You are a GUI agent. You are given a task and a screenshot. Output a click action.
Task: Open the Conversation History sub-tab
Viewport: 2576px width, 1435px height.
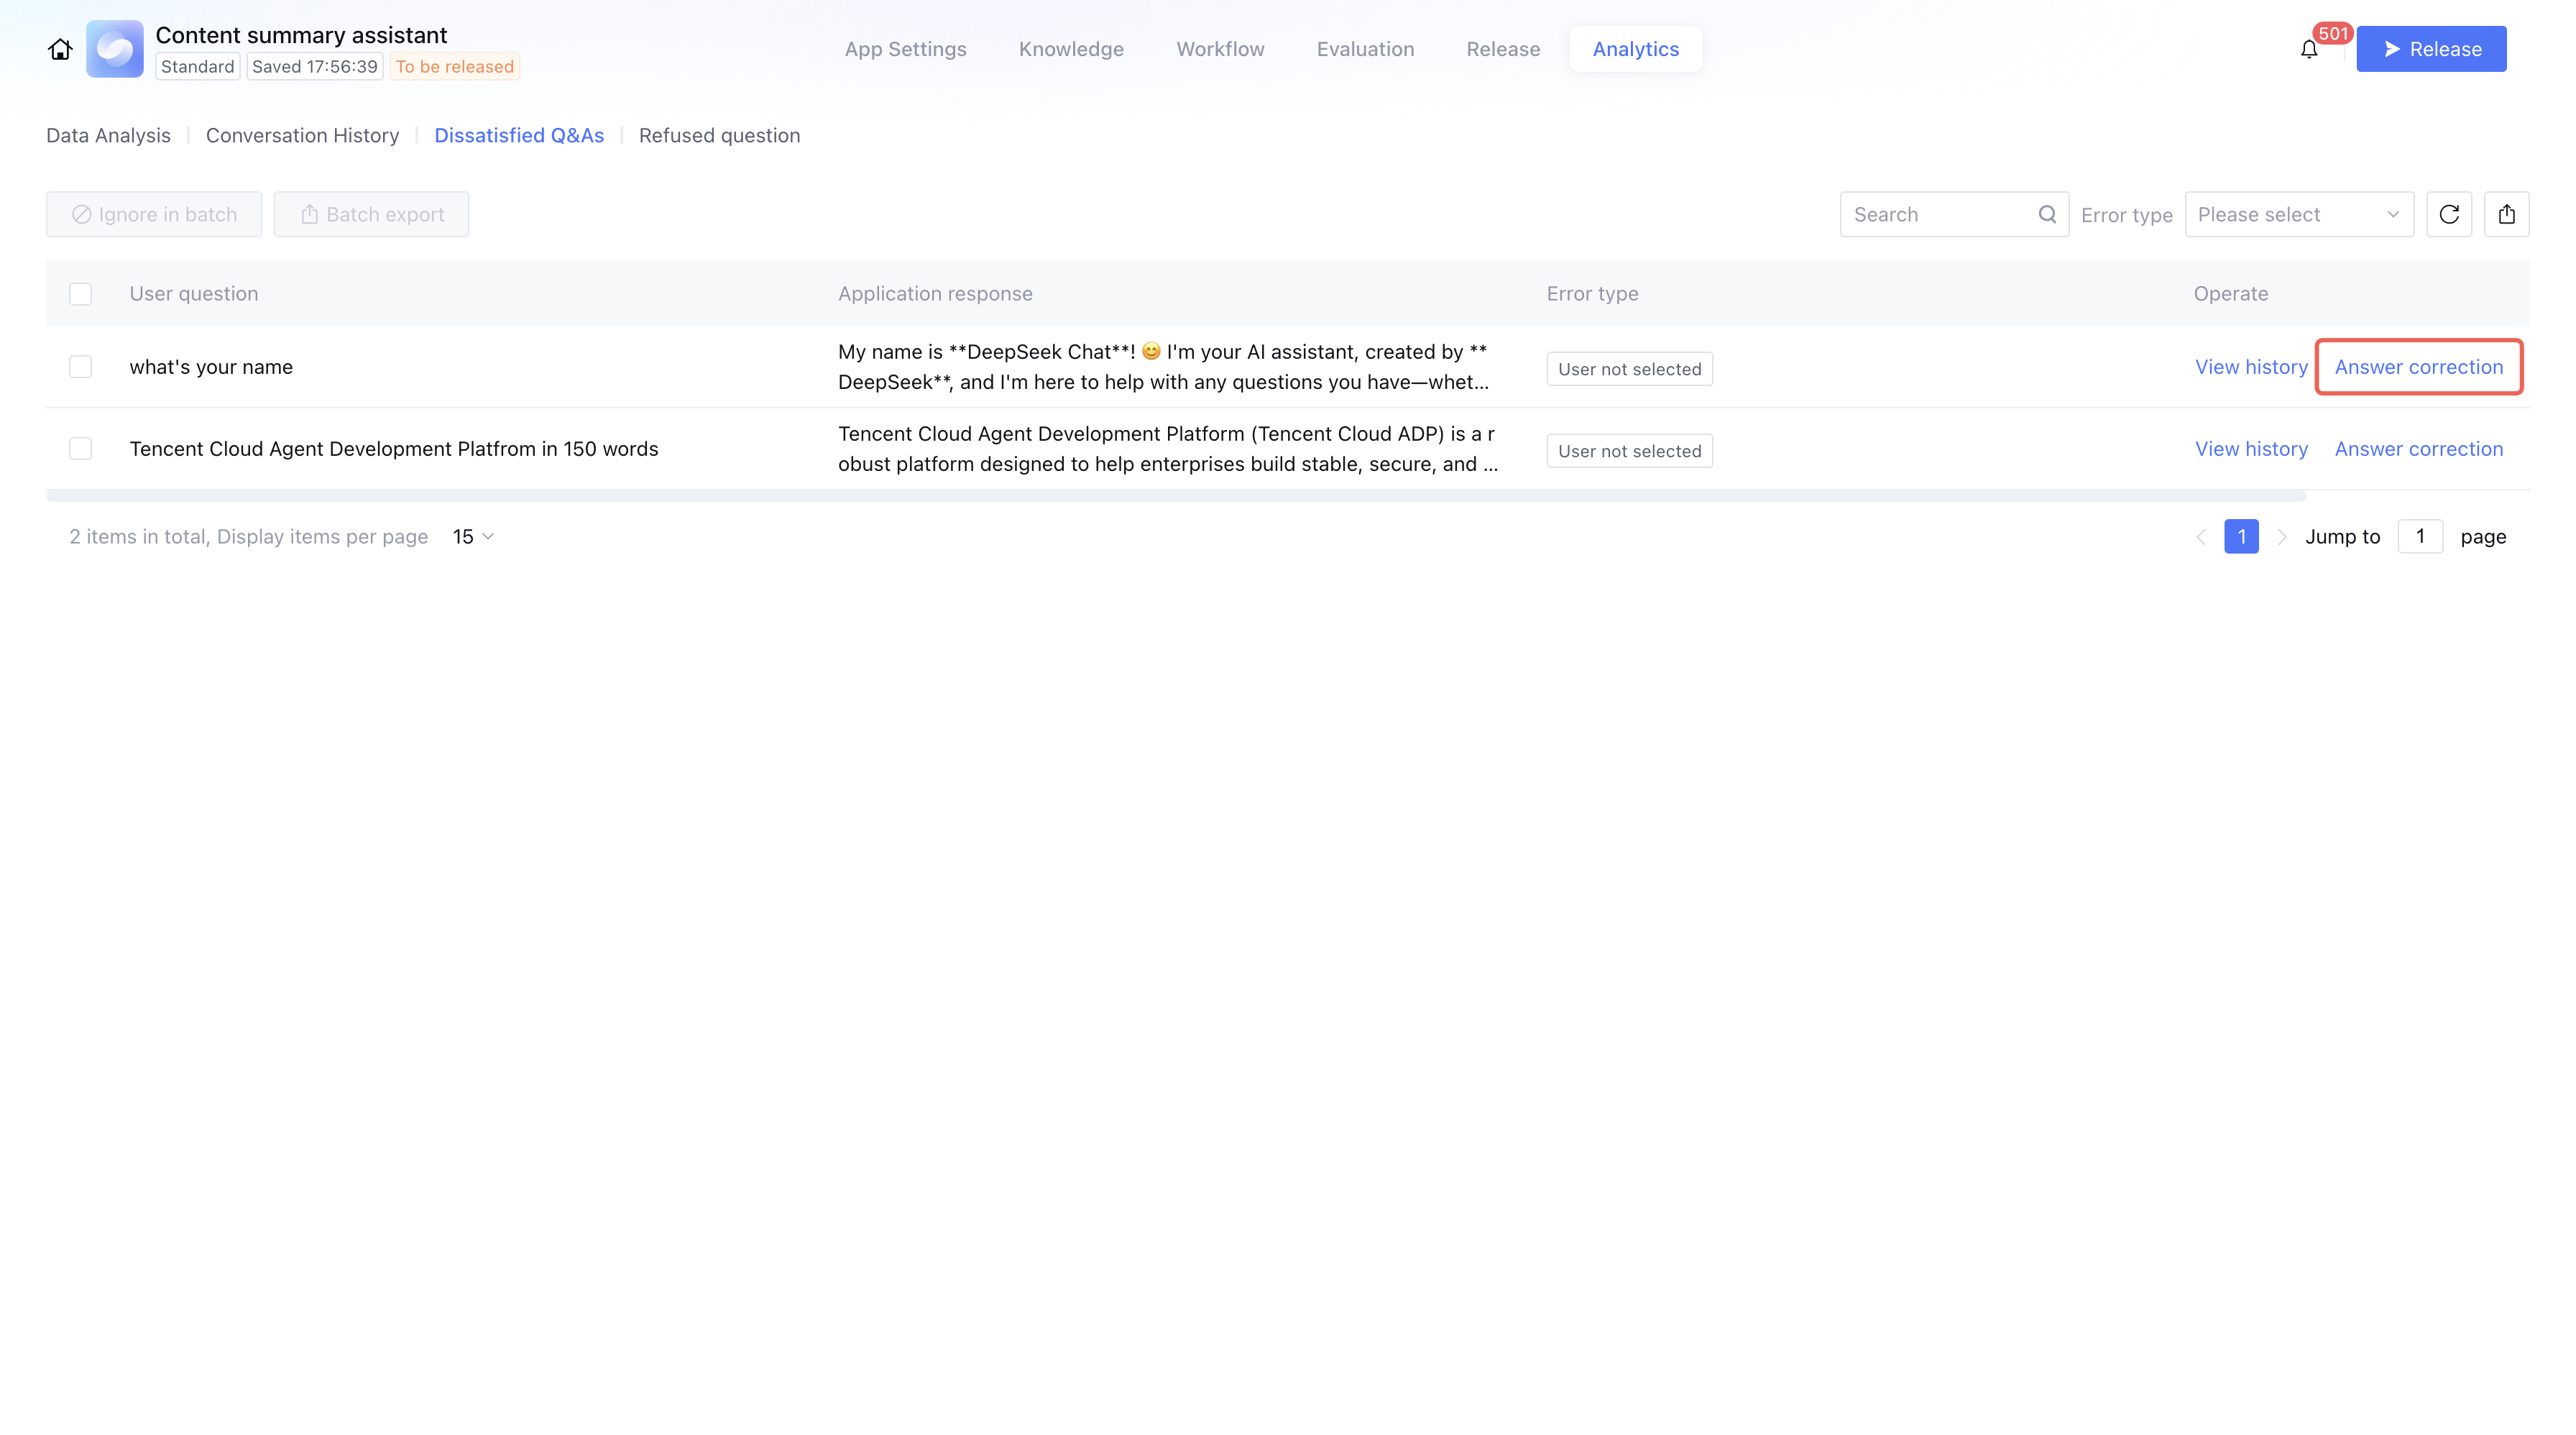[x=302, y=135]
